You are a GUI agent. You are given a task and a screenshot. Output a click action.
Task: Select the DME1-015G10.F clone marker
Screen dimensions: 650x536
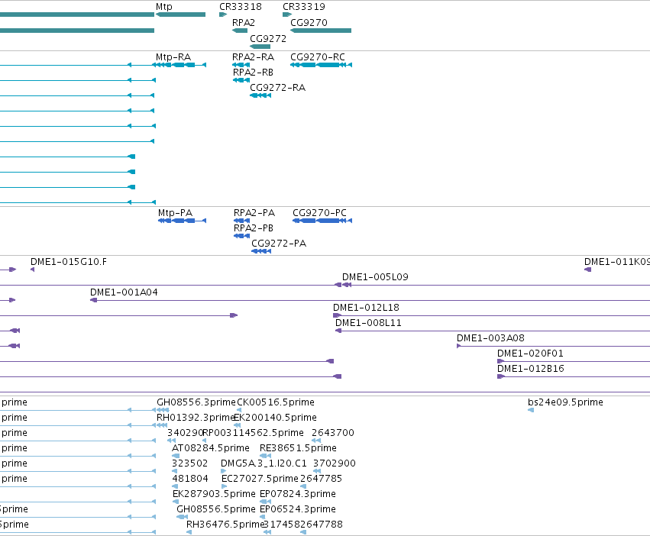[32, 270]
